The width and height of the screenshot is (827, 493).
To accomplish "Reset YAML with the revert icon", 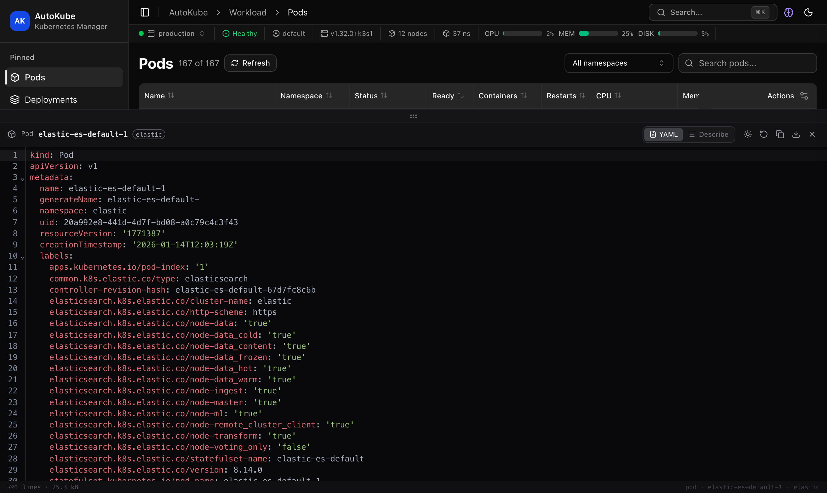I will (764, 134).
